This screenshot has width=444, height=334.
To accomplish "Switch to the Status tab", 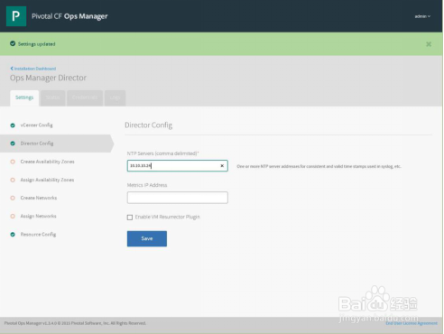I will pos(52,97).
